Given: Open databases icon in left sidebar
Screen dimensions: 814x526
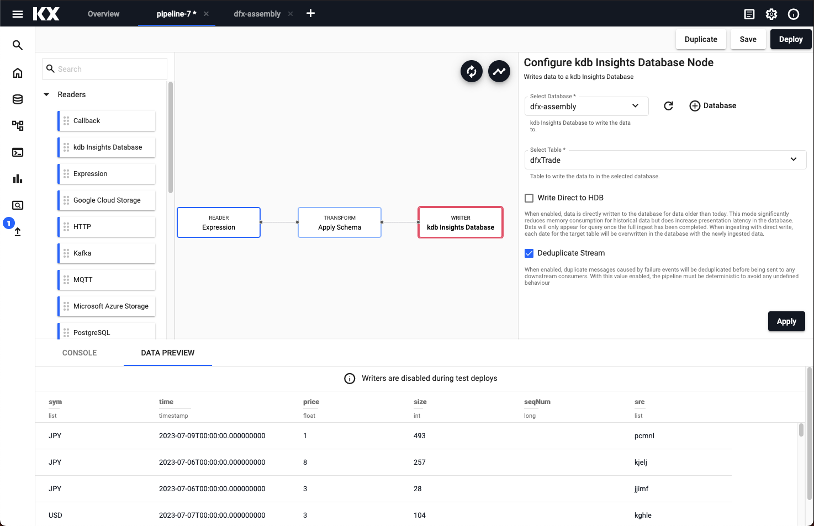Looking at the screenshot, I should click(x=18, y=99).
